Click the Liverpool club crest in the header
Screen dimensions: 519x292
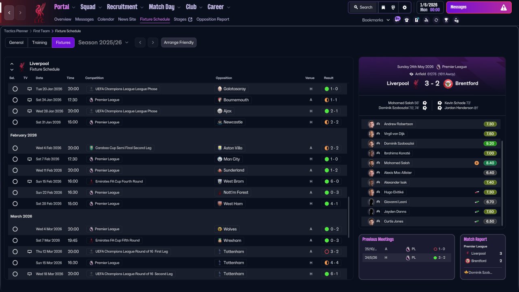pos(39,13)
